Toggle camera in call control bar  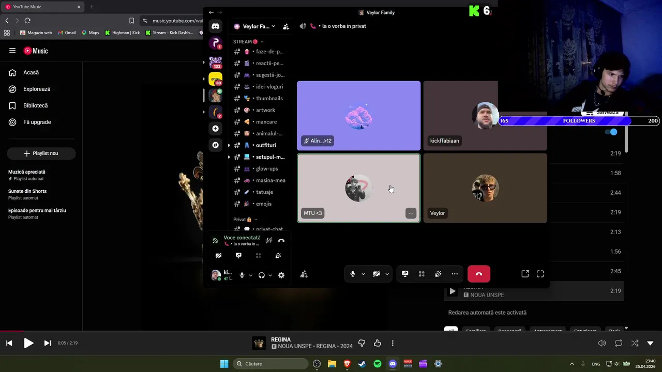pyautogui.click(x=377, y=274)
